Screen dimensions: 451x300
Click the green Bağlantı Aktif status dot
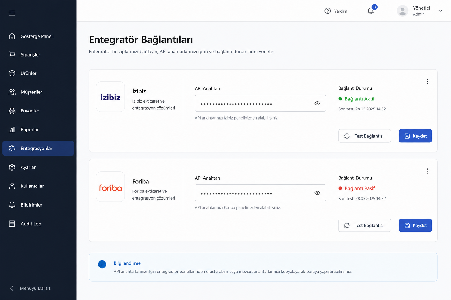click(340, 99)
